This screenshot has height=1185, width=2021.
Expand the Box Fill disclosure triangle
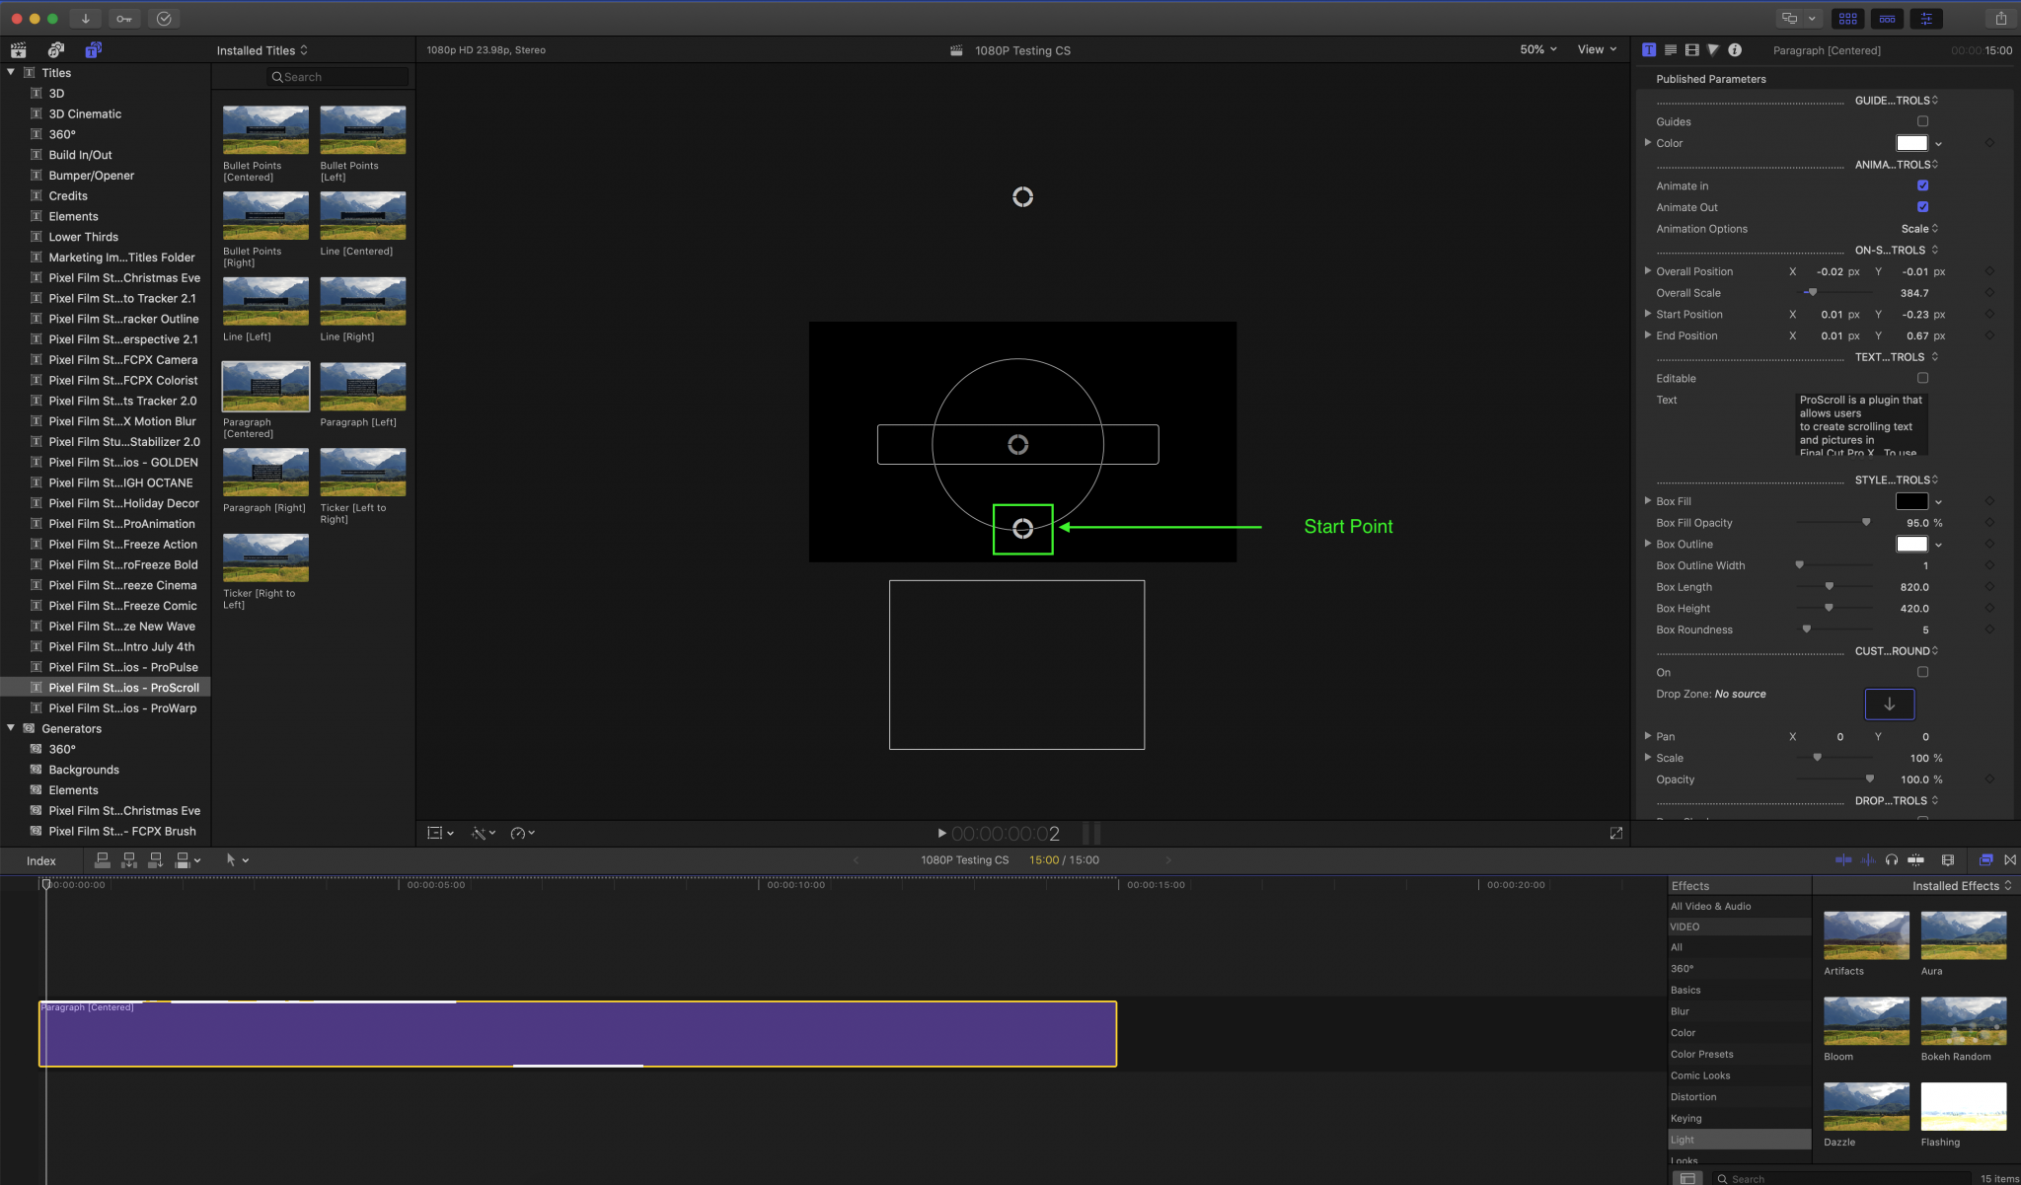(x=1648, y=501)
